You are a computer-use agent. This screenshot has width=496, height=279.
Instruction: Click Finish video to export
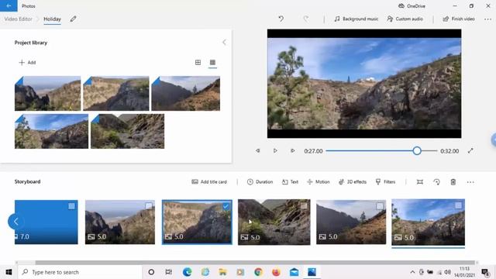[x=459, y=19]
